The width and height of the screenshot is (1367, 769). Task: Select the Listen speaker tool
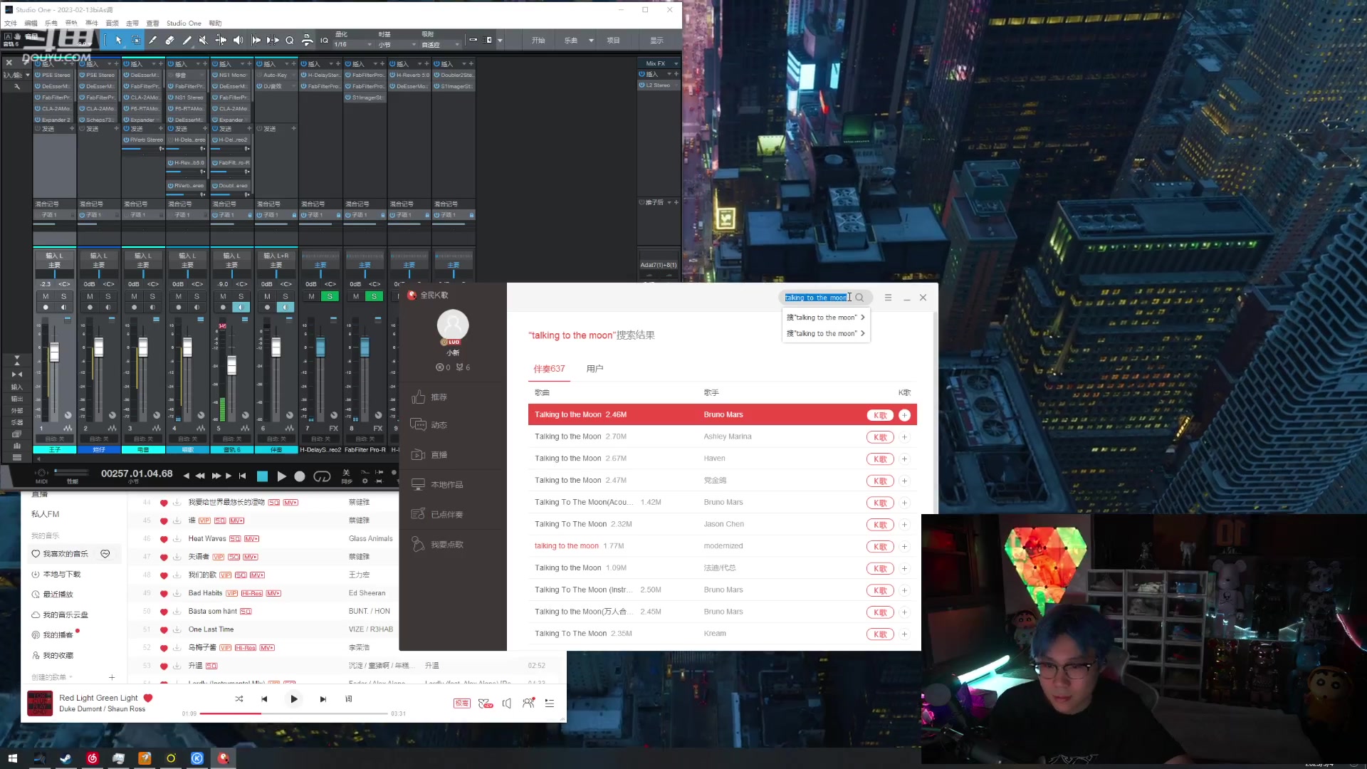(239, 41)
